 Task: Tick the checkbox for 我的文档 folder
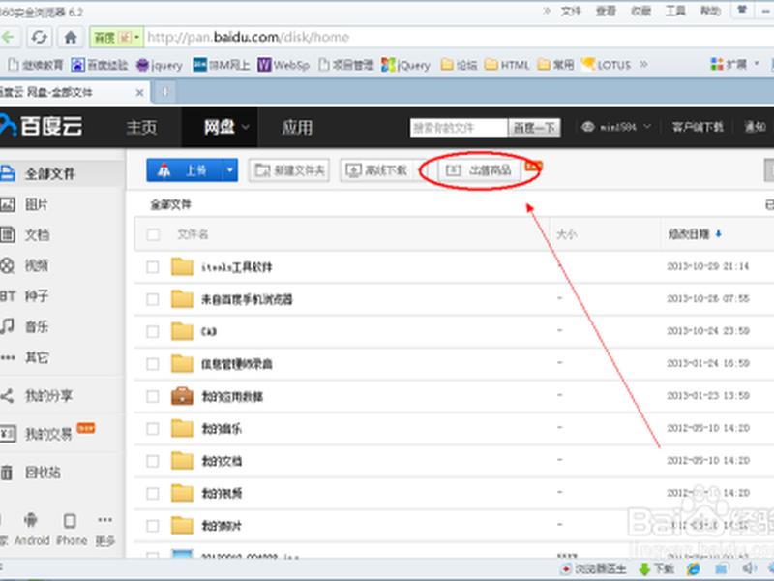[x=153, y=461]
